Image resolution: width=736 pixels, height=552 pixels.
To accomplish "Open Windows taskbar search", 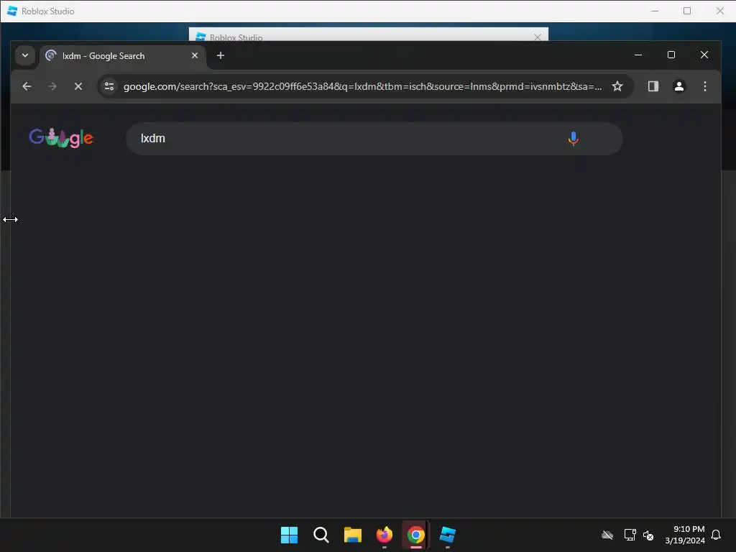I will [x=321, y=535].
